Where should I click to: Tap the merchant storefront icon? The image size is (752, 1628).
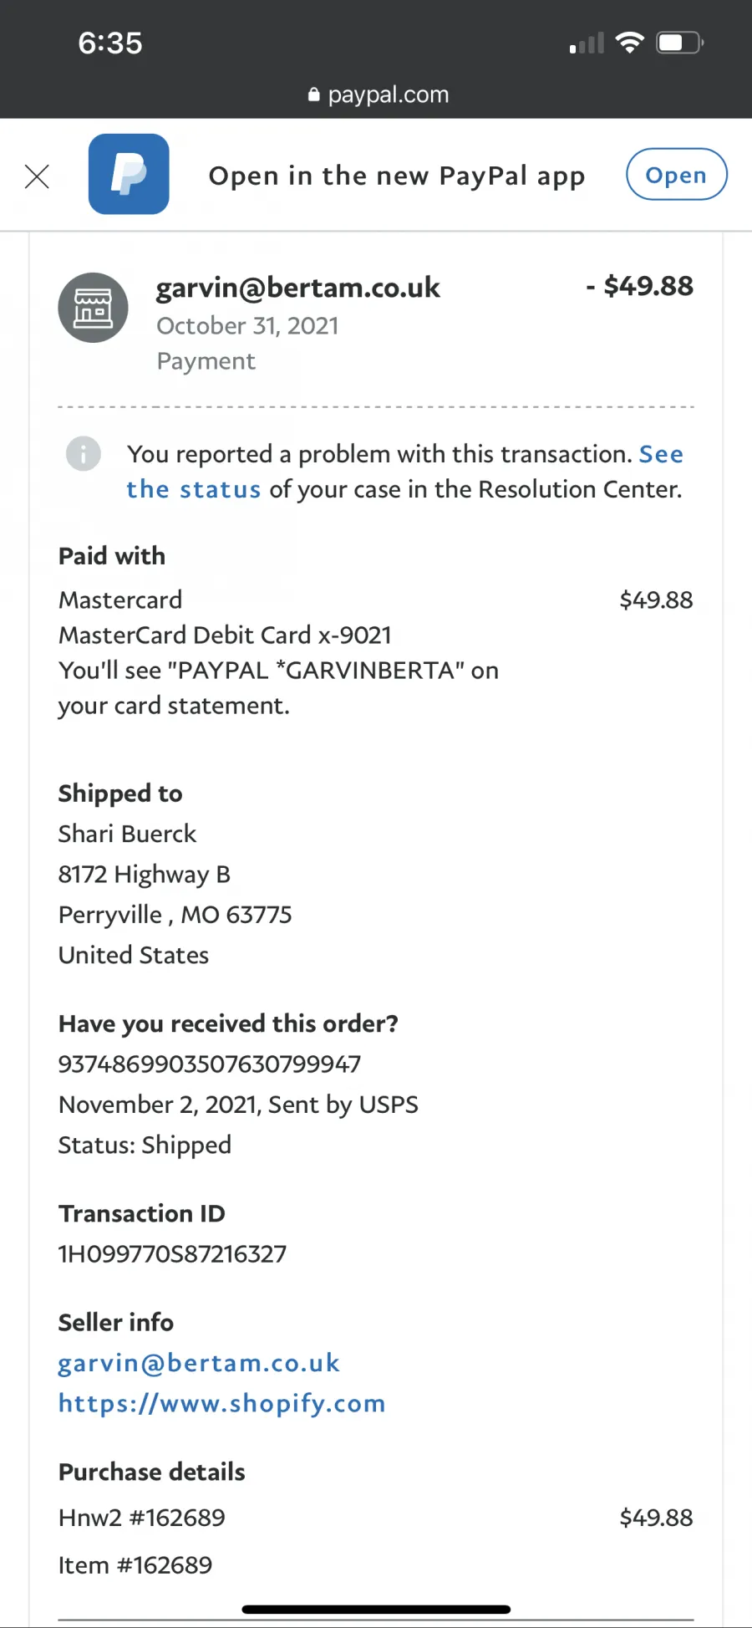pos(93,308)
